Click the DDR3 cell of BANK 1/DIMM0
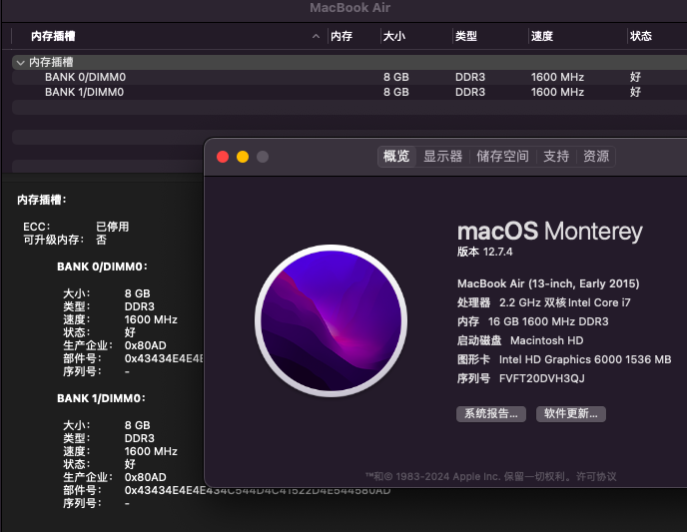This screenshot has width=687, height=532. (x=470, y=92)
